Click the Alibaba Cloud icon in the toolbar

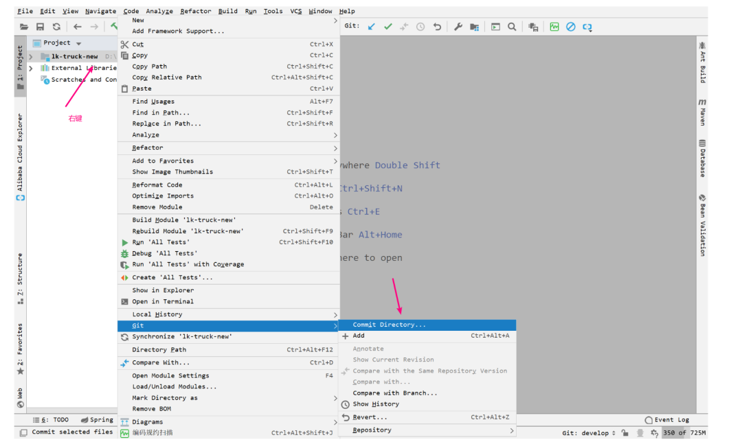[x=587, y=27]
